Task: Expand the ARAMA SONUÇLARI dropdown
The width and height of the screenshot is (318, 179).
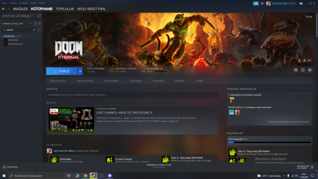Action: (x=31, y=23)
